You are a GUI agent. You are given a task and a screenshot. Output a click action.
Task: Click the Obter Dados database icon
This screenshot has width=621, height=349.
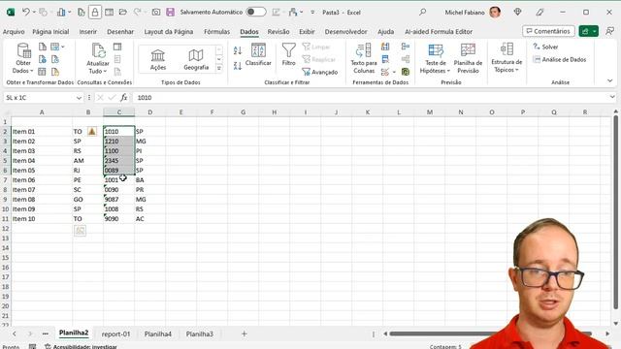23,51
